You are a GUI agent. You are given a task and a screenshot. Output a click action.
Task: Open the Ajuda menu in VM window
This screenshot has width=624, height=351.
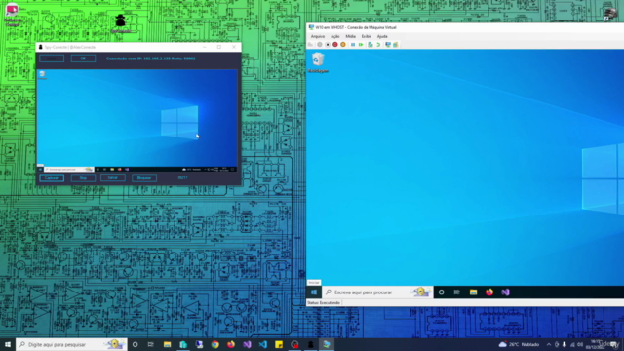coord(382,36)
